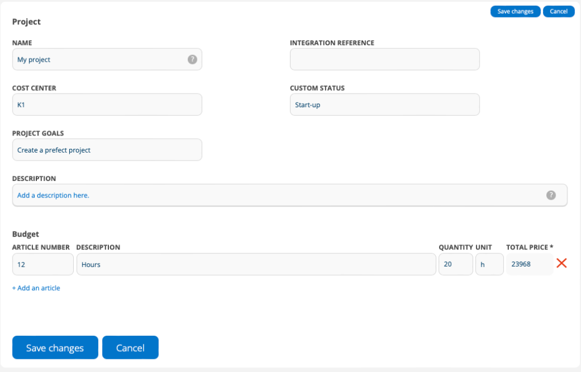Focus the Name field containing My project
Viewport: 581px width, 372px height.
[x=99, y=60]
